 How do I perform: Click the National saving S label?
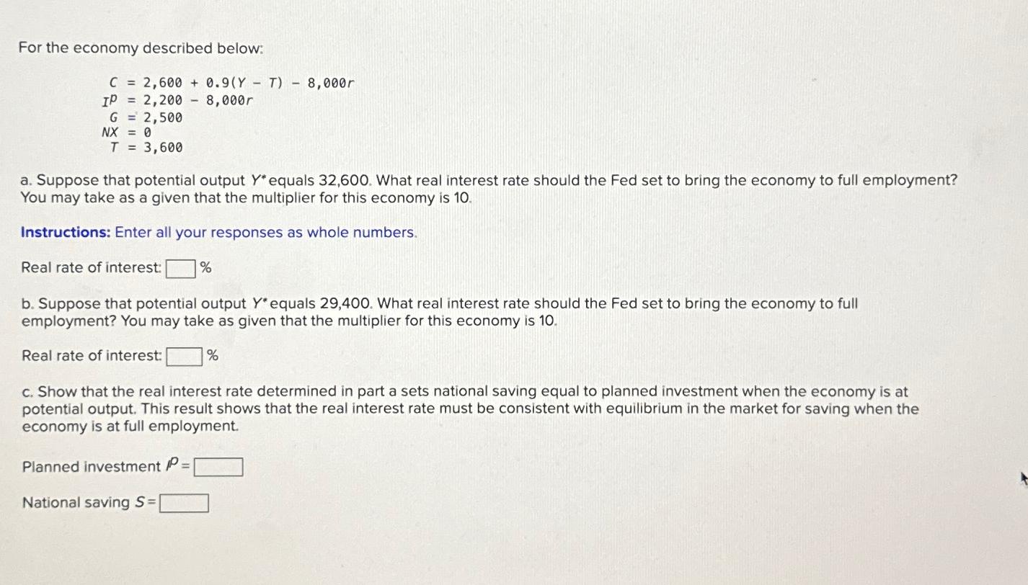85,502
